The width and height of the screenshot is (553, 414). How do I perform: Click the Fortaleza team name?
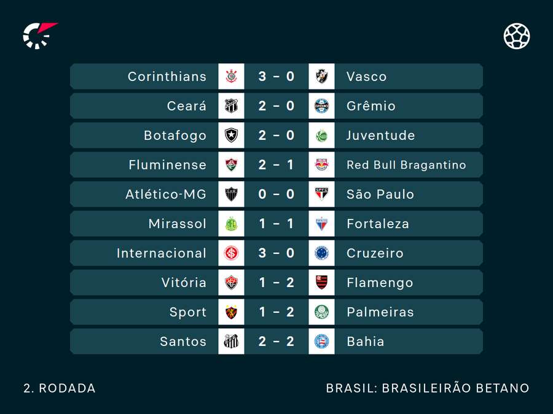tap(378, 224)
